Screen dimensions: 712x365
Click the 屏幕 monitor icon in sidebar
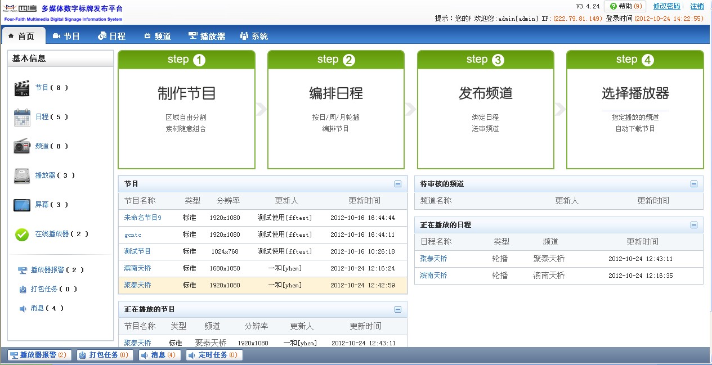[x=22, y=205]
